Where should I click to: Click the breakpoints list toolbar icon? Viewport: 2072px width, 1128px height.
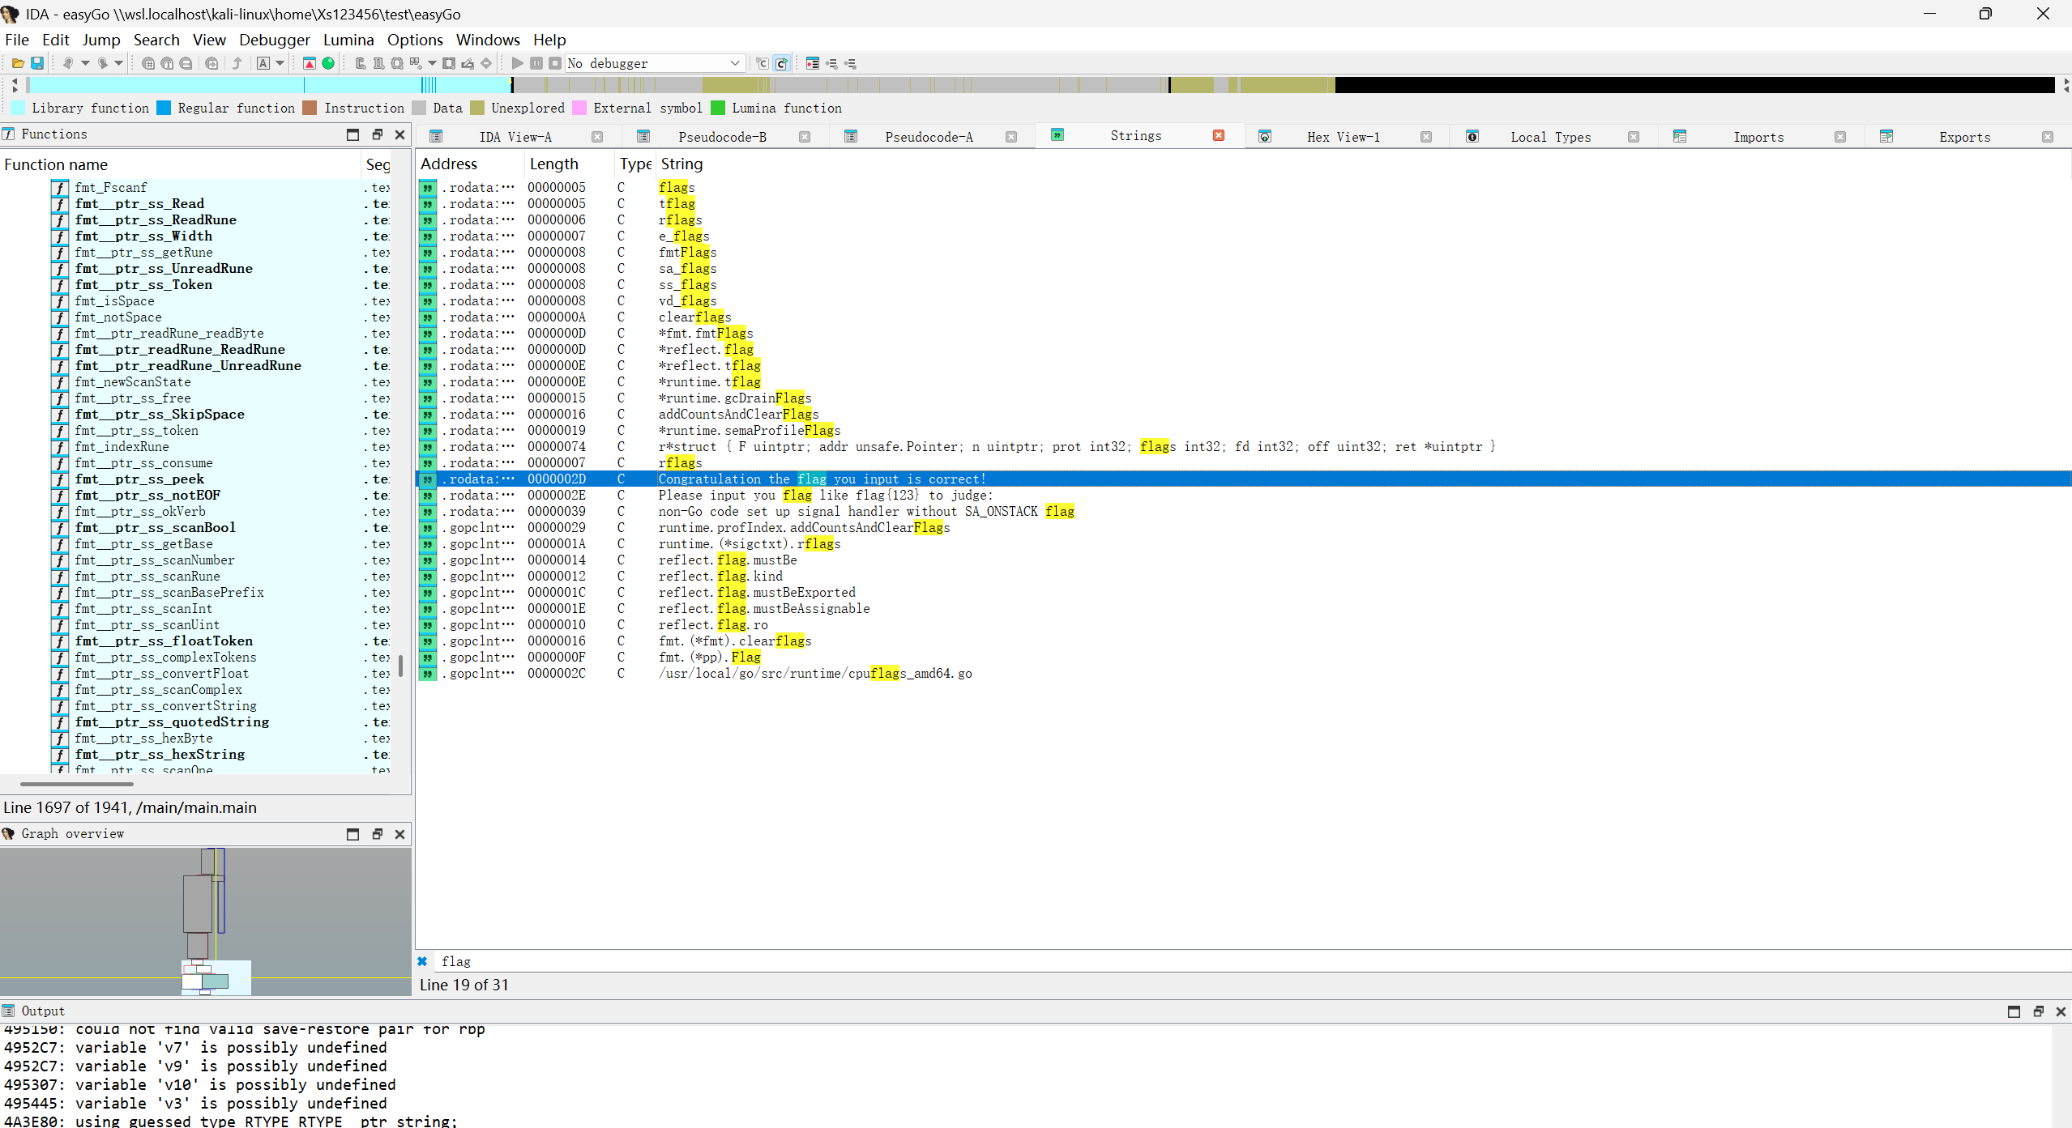[813, 63]
